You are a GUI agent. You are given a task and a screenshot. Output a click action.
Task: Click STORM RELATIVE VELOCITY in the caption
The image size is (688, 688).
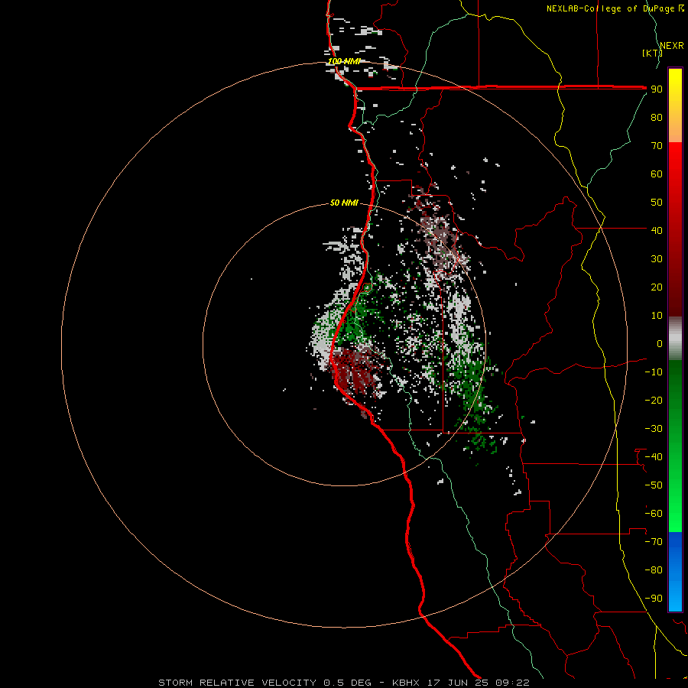pyautogui.click(x=237, y=683)
